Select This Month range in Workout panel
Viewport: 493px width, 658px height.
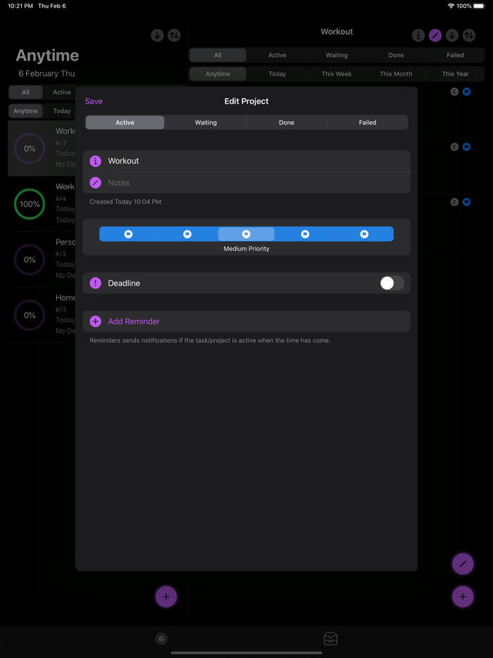[x=396, y=74]
